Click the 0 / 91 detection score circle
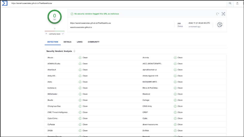Image resolution: width=244 pixels, height=137 pixels. [x=54, y=17]
